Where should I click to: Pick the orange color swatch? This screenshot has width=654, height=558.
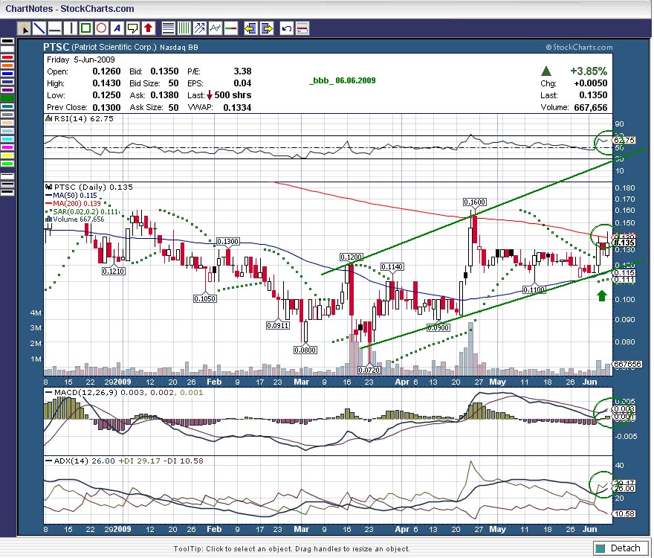pos(7,65)
